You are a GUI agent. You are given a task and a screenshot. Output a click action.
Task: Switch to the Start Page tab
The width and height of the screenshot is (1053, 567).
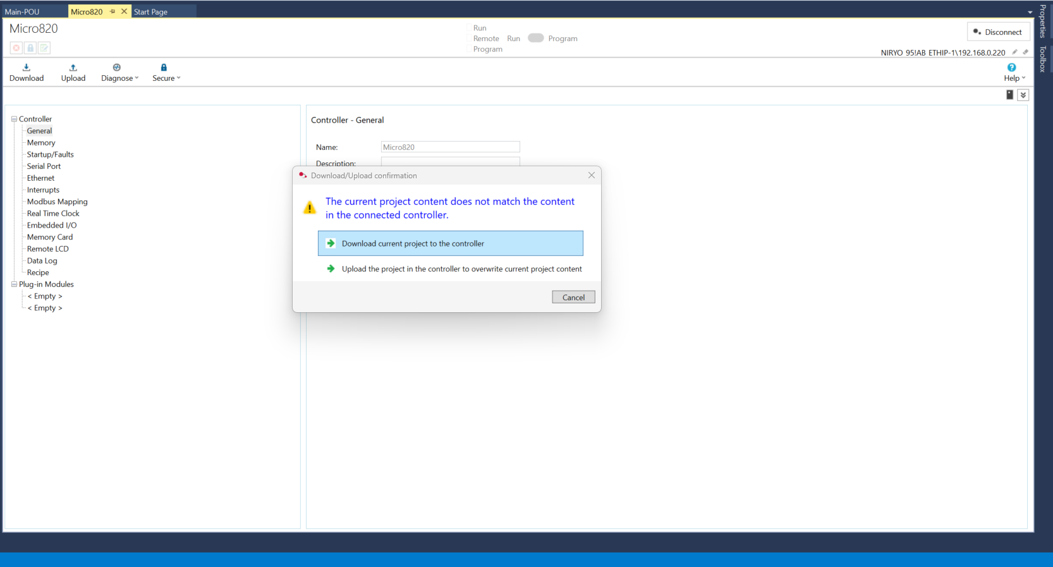[x=150, y=11]
